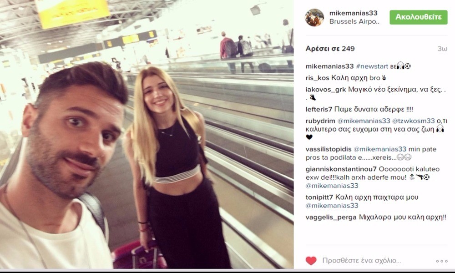This screenshot has height=273, width=455.
Task: Open the @tzwkosm33 mention link
Action: pos(413,121)
